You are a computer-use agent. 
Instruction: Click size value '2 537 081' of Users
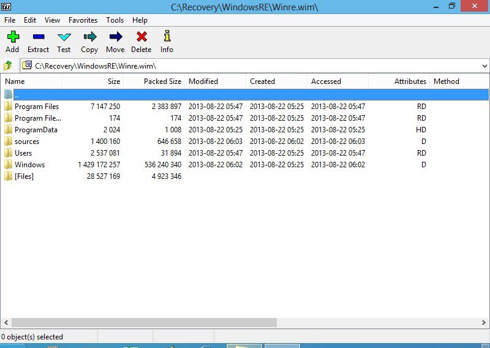coord(105,153)
